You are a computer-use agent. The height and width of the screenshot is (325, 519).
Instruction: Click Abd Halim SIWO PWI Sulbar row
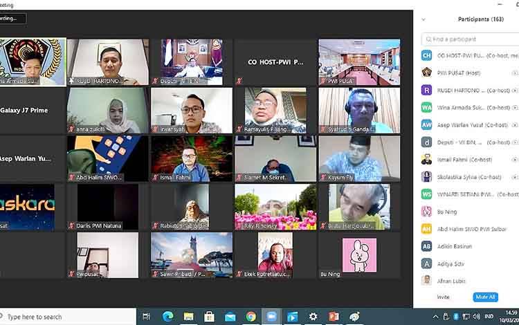tap(470, 229)
